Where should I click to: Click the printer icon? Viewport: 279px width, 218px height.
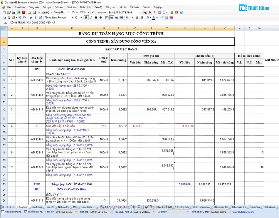click(34, 12)
